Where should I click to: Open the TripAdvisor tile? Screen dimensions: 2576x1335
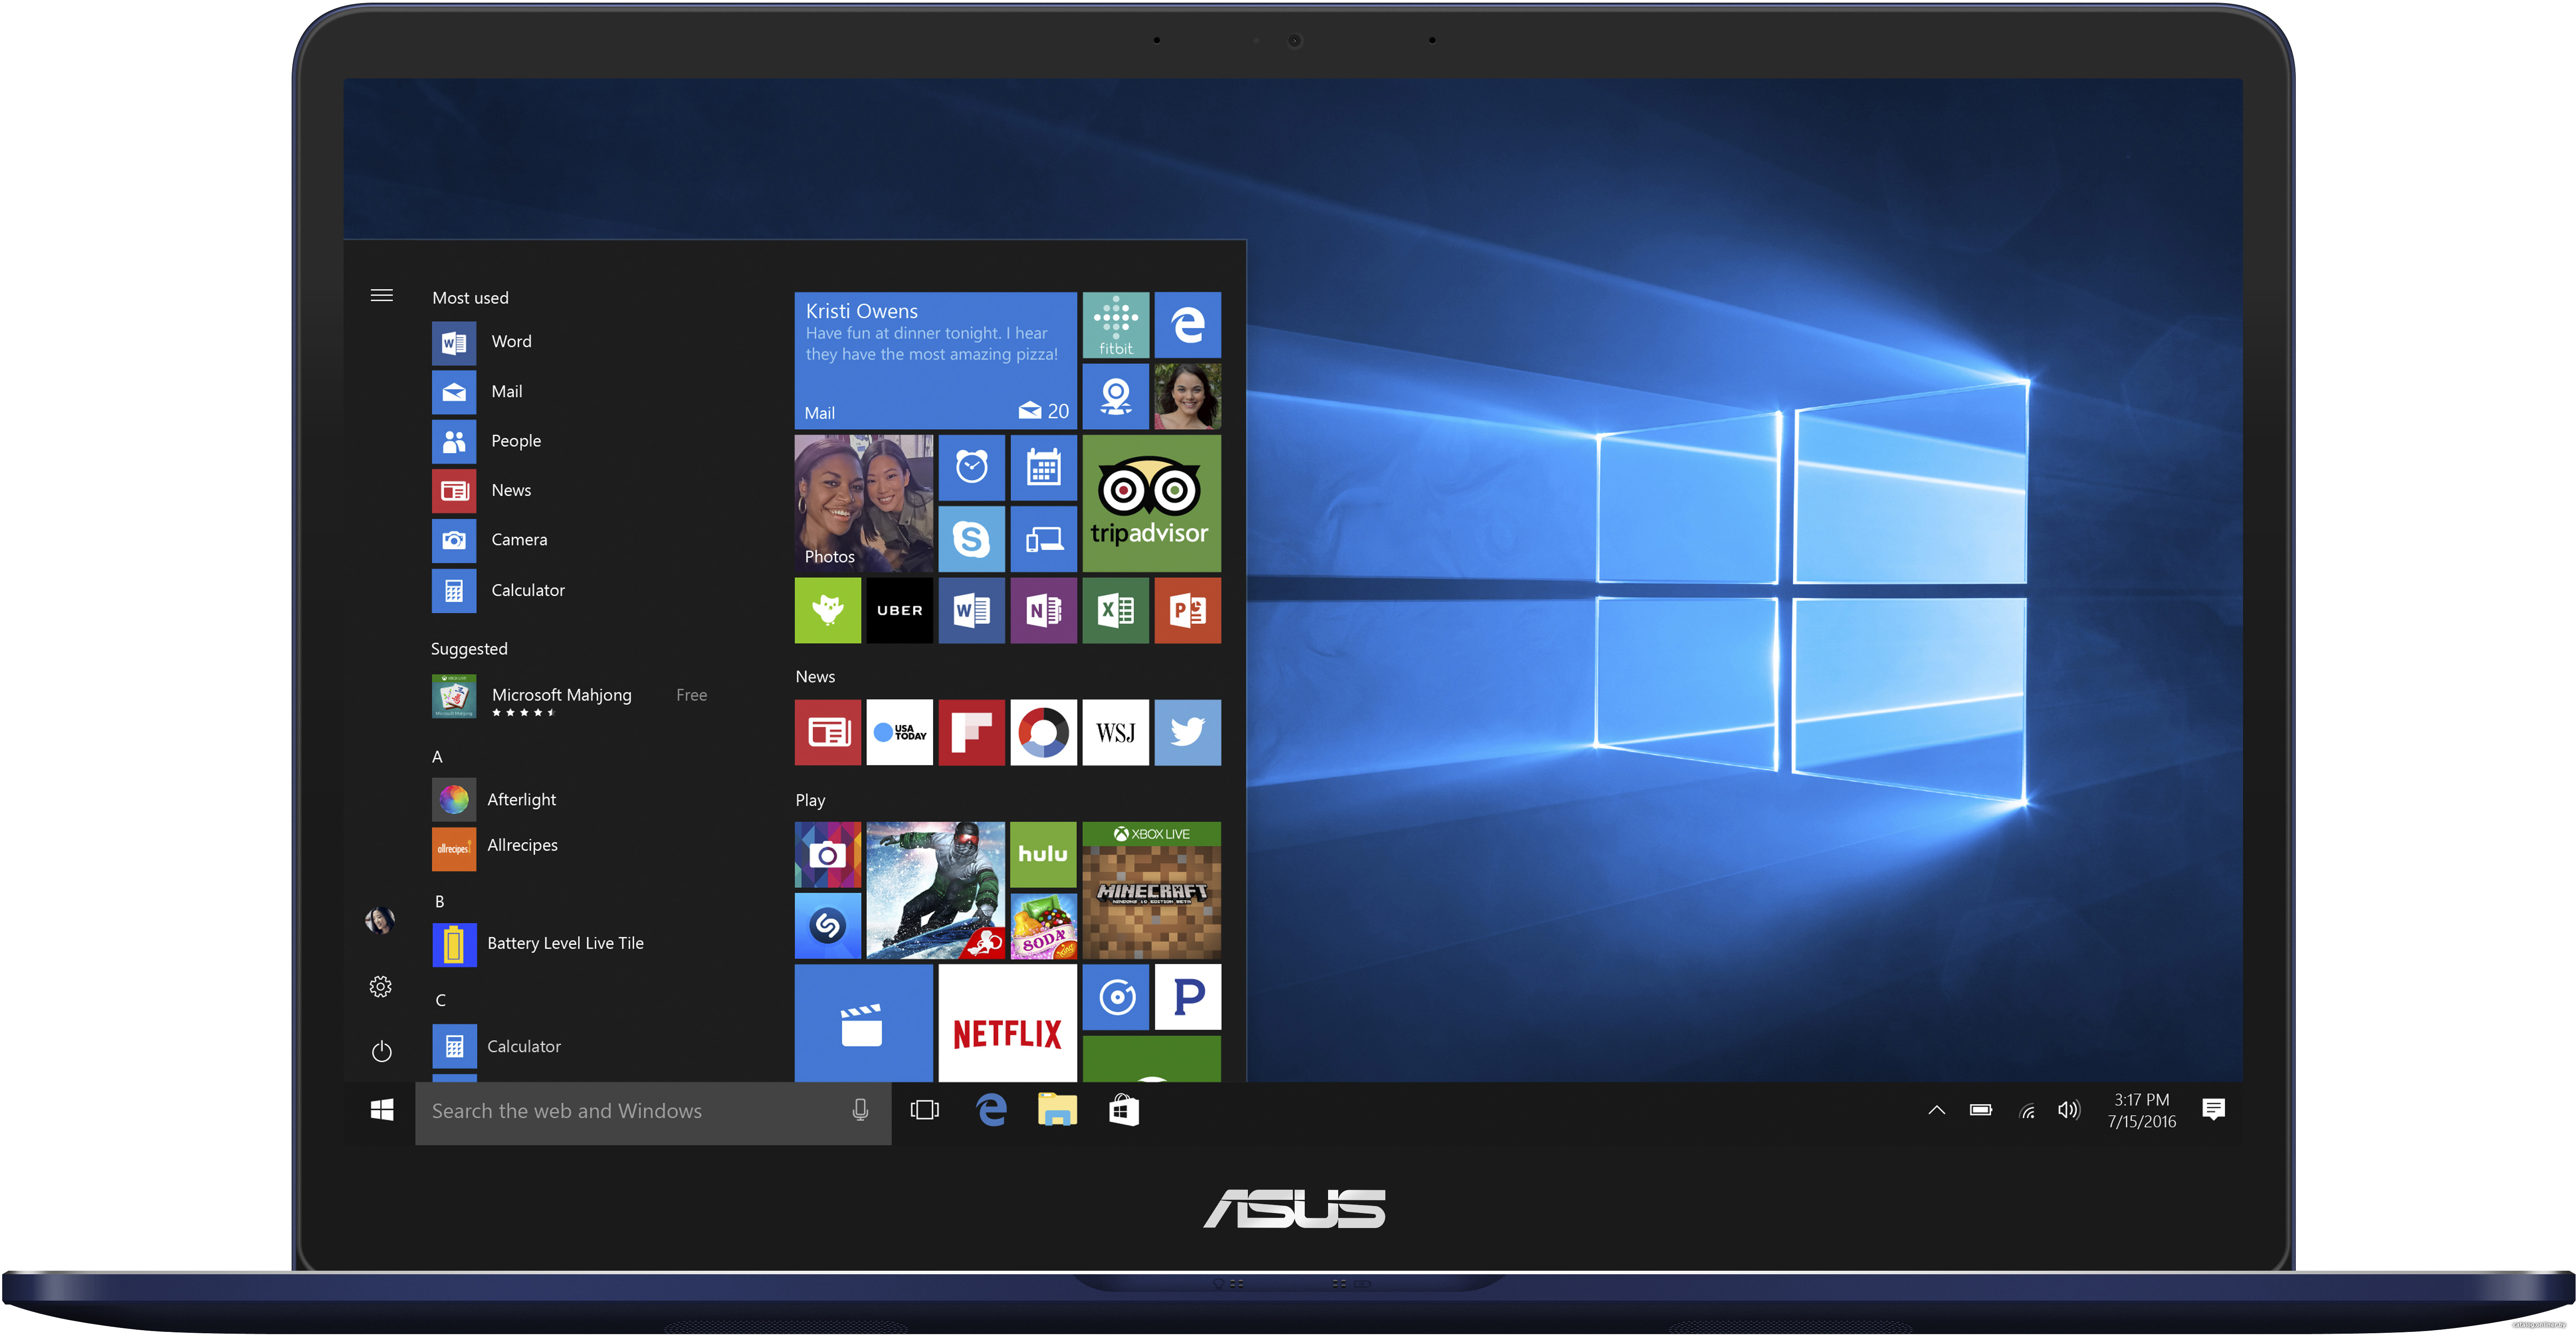click(x=1150, y=503)
